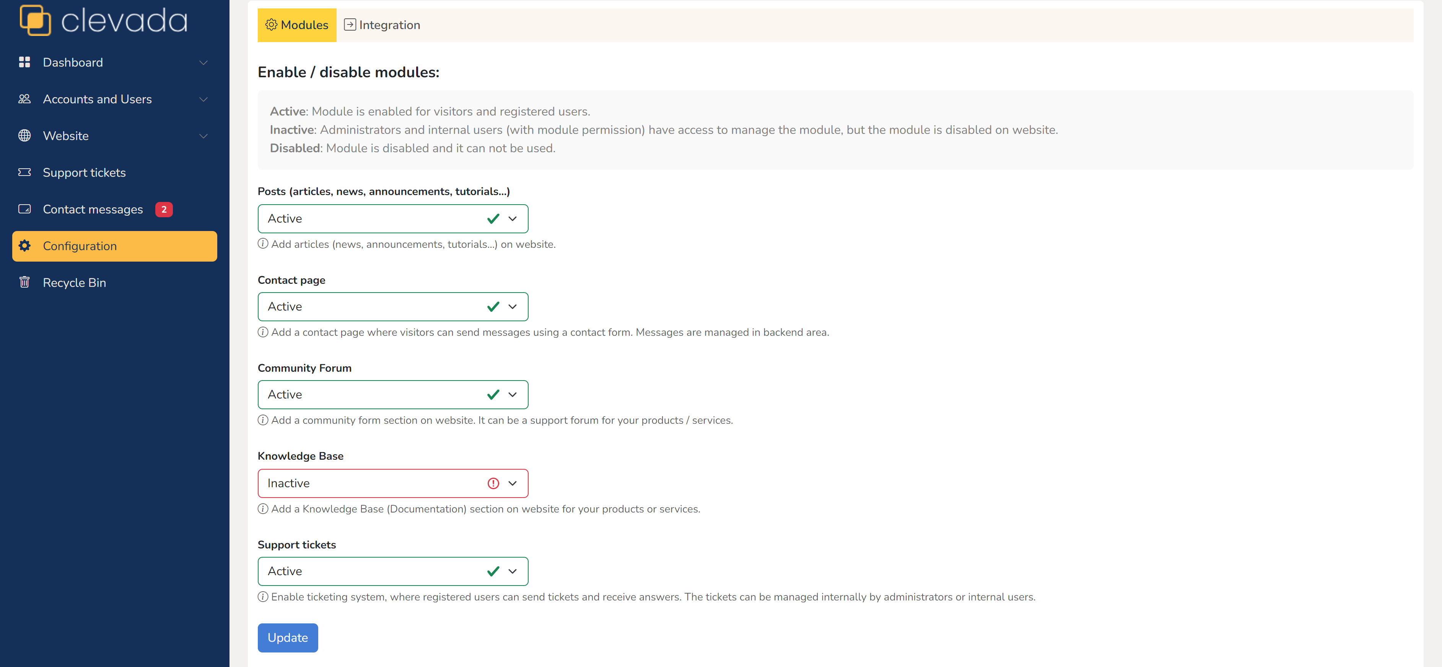Switch to the Integration tab
Image resolution: width=1442 pixels, height=667 pixels.
tap(382, 25)
